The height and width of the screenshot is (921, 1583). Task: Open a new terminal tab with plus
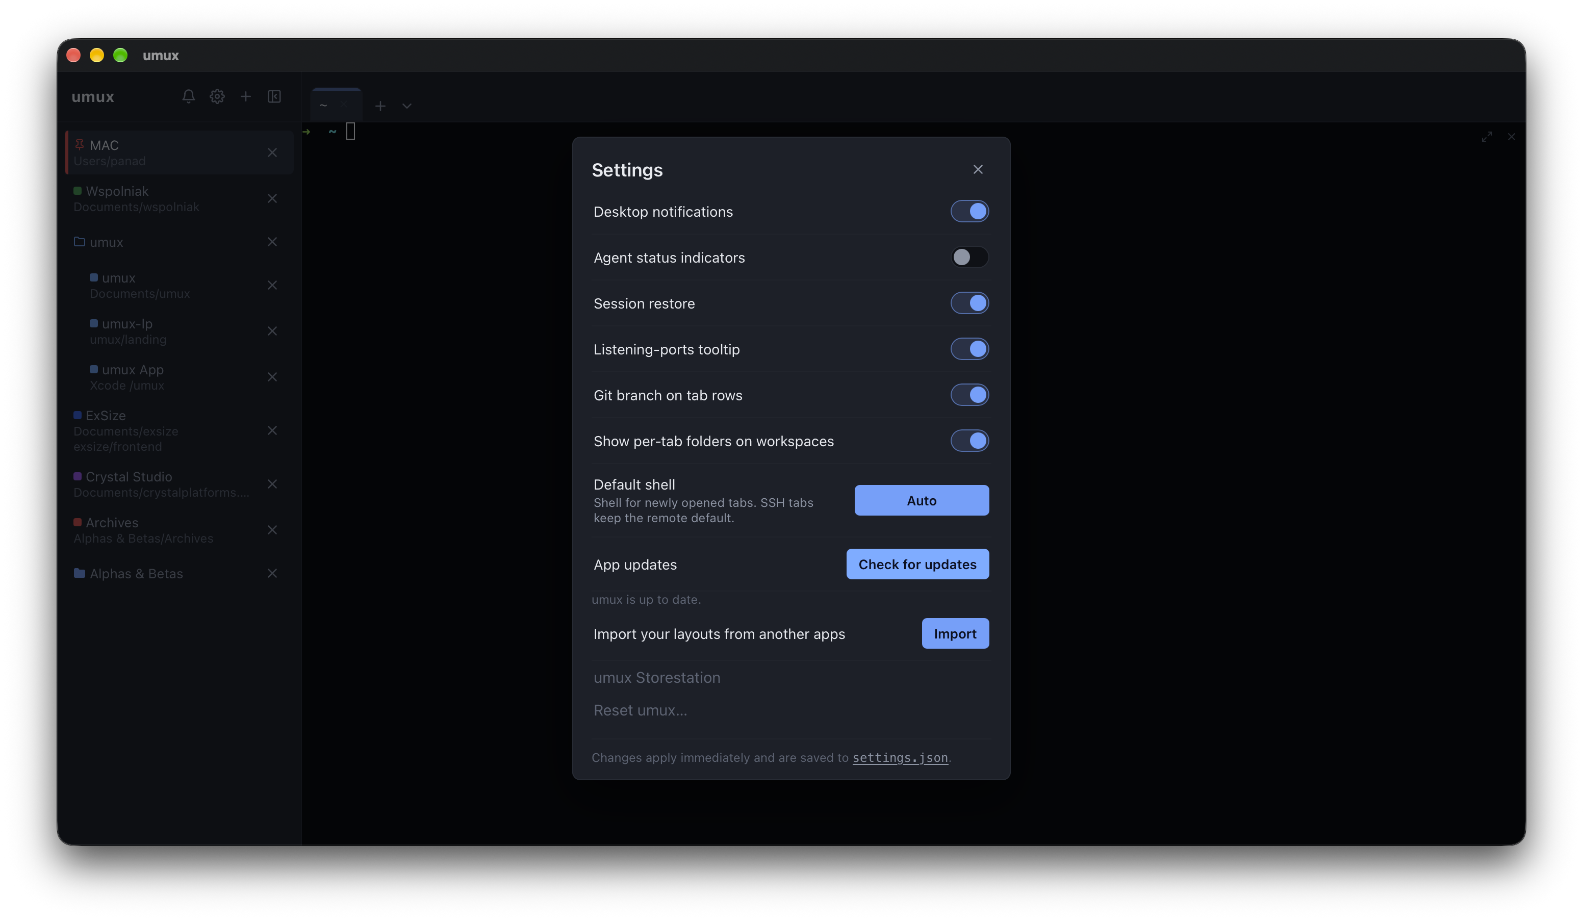pos(380,106)
